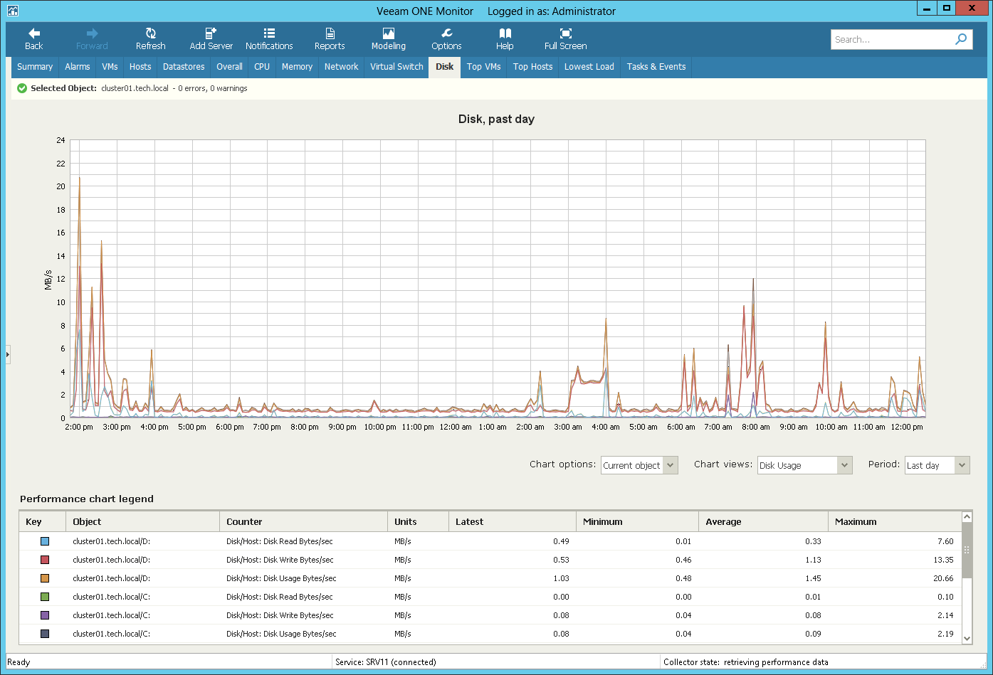Click dark gray C: Disk Usage color key
Image resolution: width=993 pixels, height=675 pixels.
45,634
